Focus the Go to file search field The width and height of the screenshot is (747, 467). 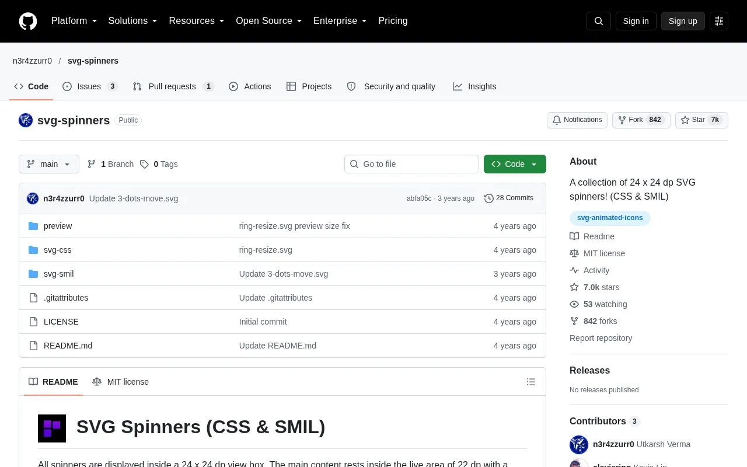click(411, 164)
